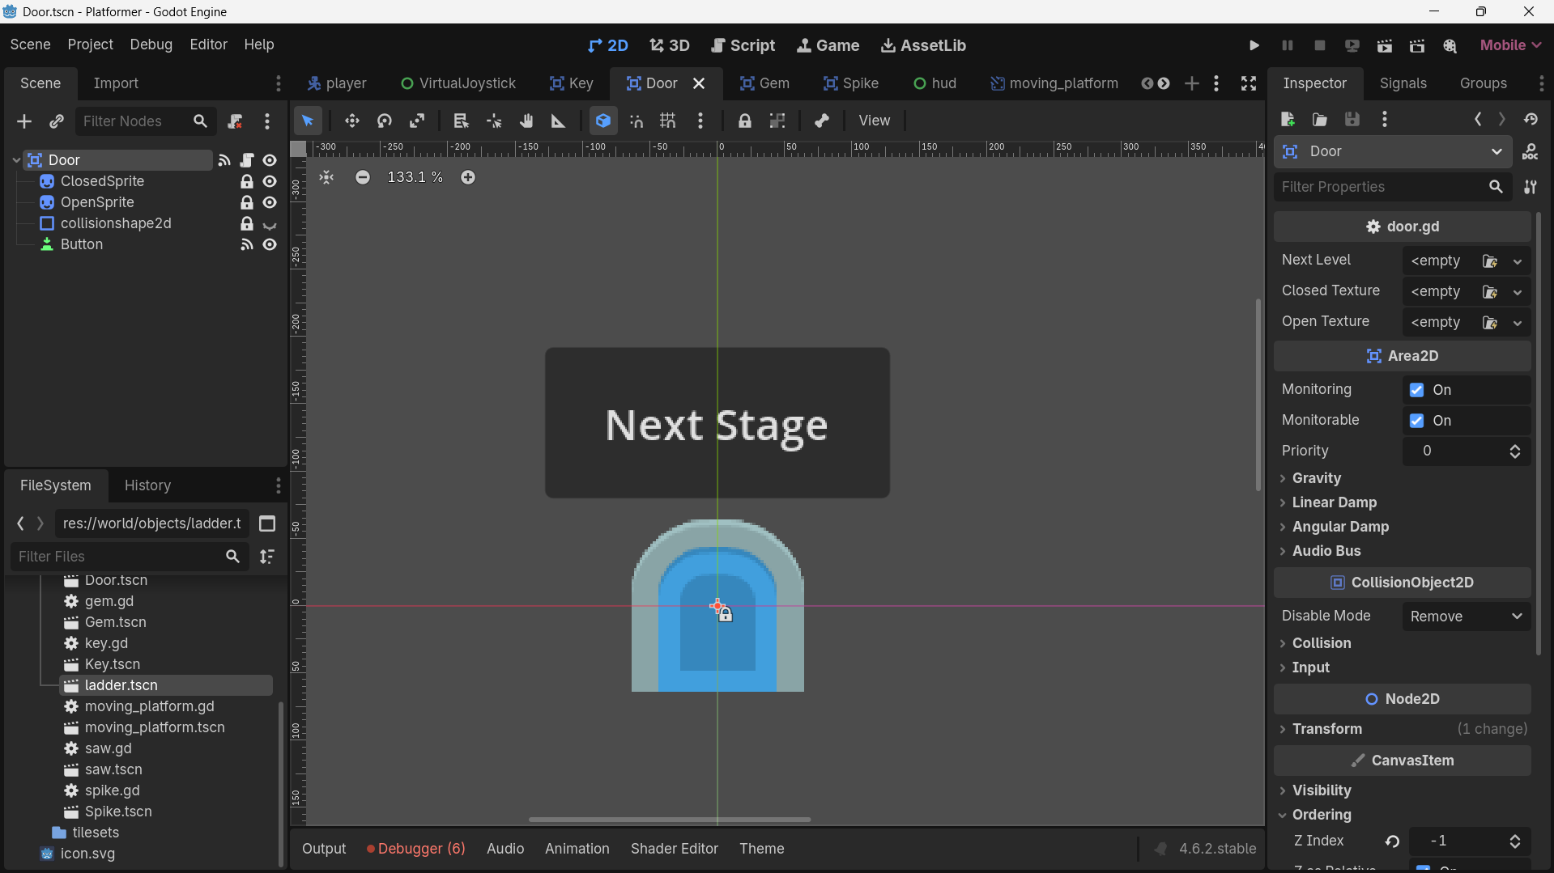The image size is (1554, 873).
Task: Switch to the History tab
Action: point(147,485)
